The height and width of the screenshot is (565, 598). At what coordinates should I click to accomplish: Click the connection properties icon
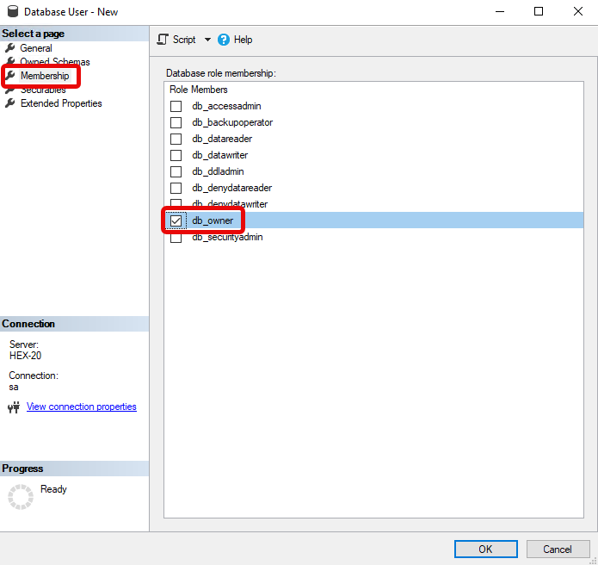click(x=13, y=407)
